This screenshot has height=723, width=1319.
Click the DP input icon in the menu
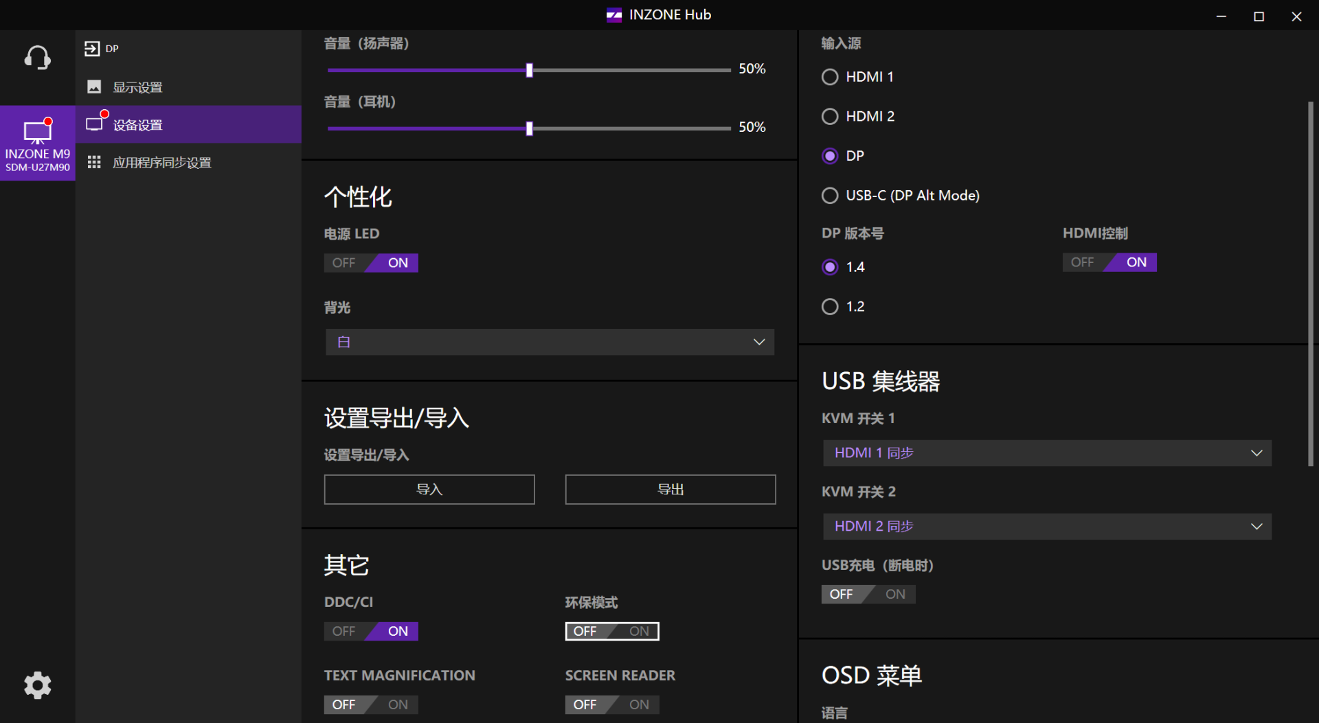point(93,48)
